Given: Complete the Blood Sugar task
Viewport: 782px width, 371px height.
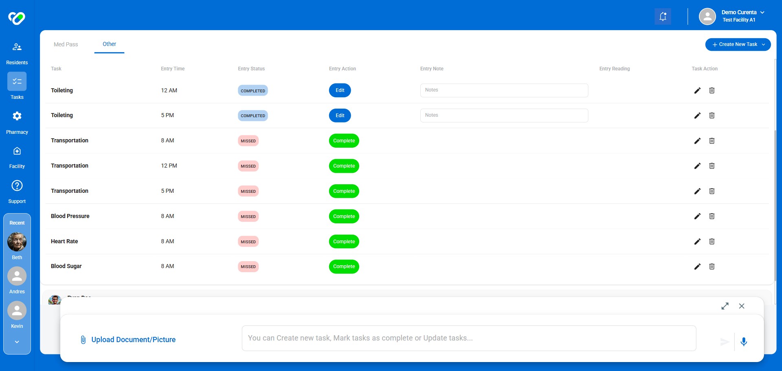Looking at the screenshot, I should click(344, 266).
